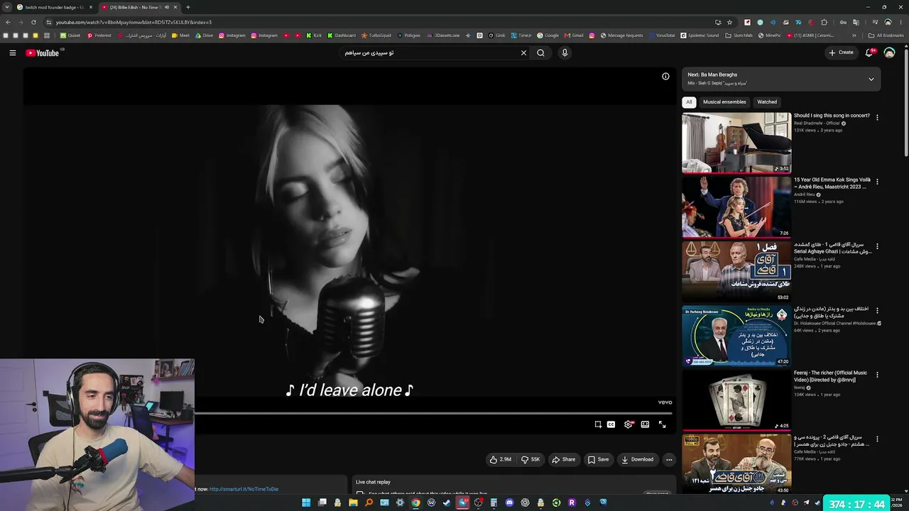This screenshot has height=511, width=909.
Task: Clear the YouTube search box text
Action: tap(523, 53)
